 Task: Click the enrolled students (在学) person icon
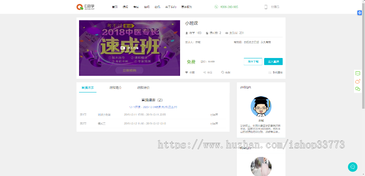tap(187, 33)
